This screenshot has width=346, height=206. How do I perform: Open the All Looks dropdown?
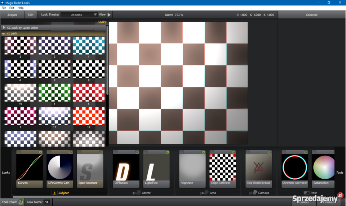pos(79,15)
